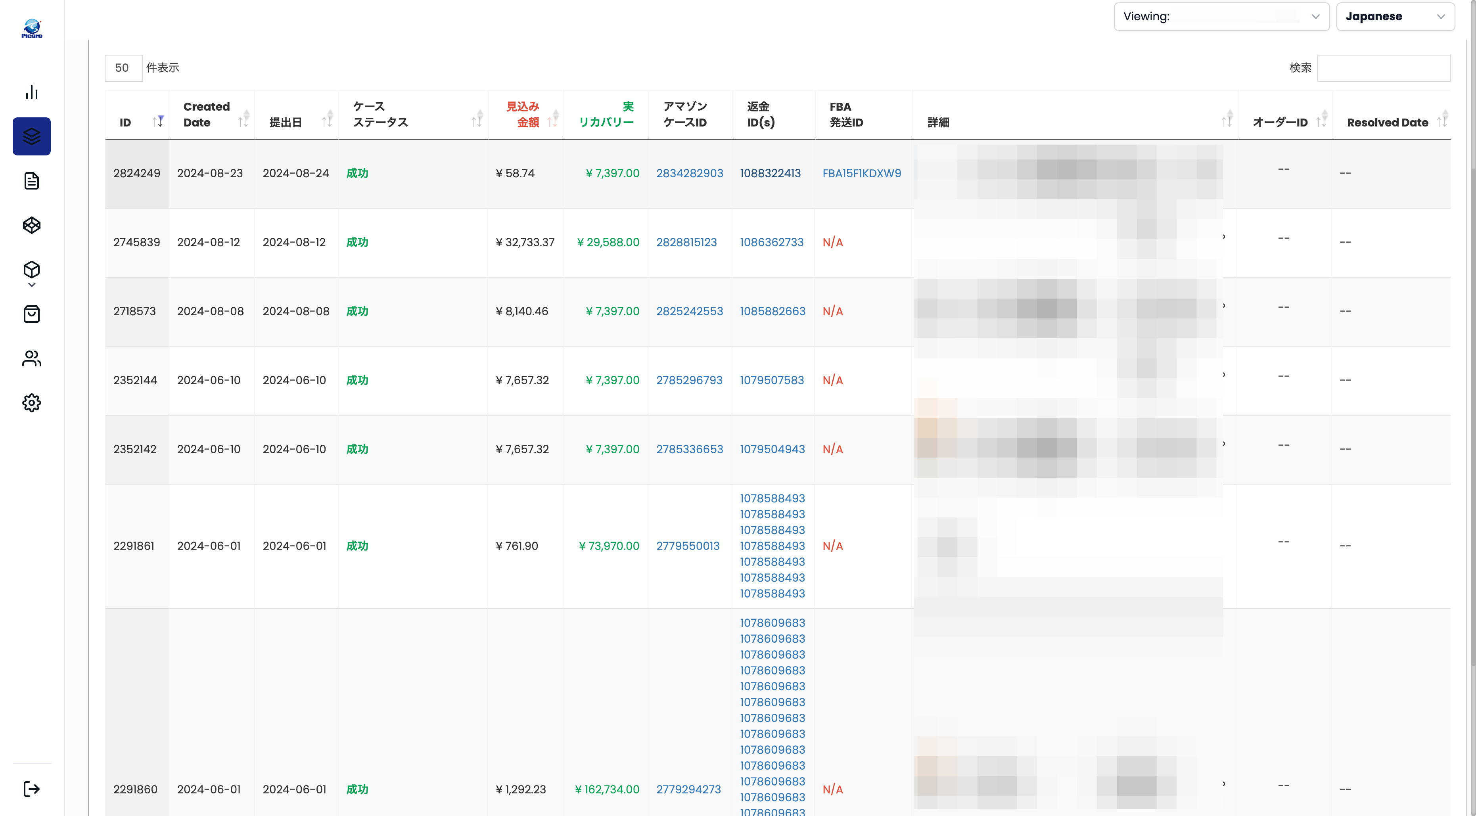1476x816 pixels.
Task: Open refund ID 1086362733 link
Action: [771, 242]
